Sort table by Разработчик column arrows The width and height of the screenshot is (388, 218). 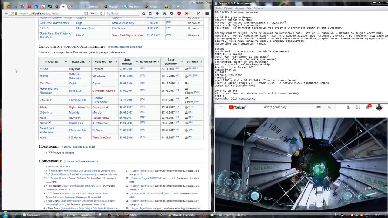coord(117,62)
